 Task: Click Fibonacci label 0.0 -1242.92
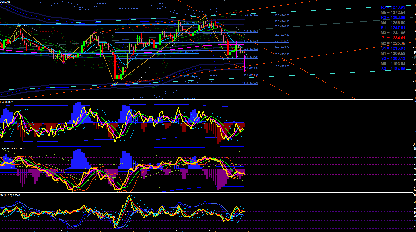[252, 15]
